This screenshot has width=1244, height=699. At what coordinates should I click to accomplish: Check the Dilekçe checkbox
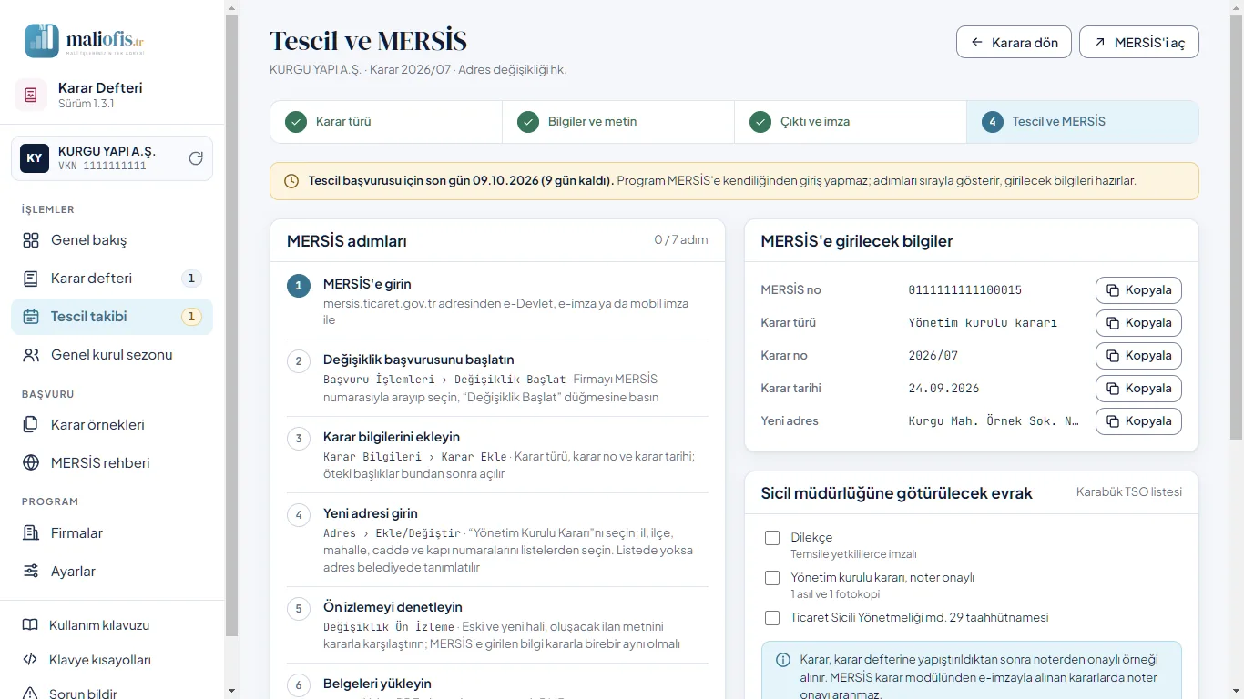click(772, 538)
